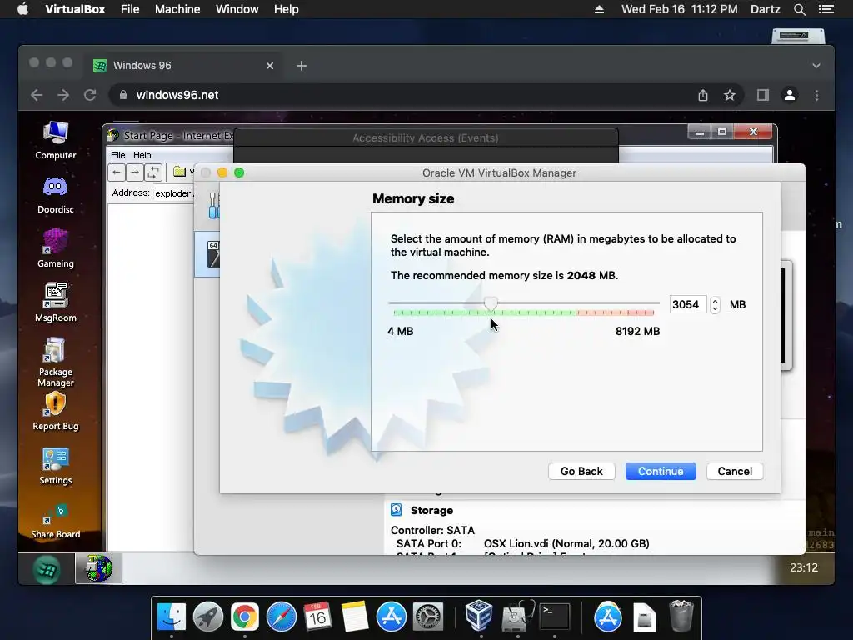Open the Doordisc desktop icon
Image resolution: width=853 pixels, height=640 pixels.
click(x=56, y=195)
